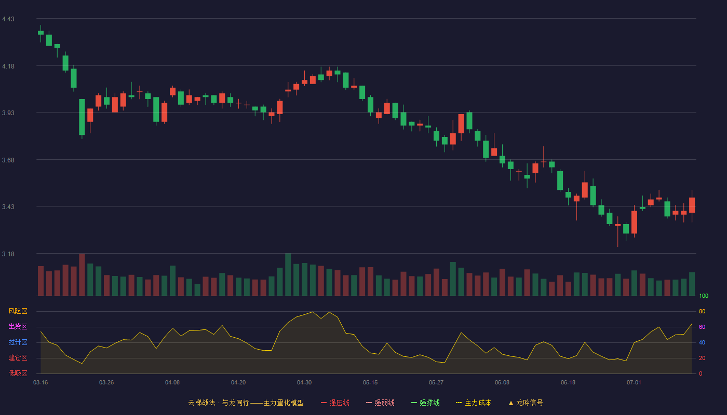Click the pink dashed icon beside 强弱线
The height and width of the screenshot is (415, 727).
tap(369, 403)
